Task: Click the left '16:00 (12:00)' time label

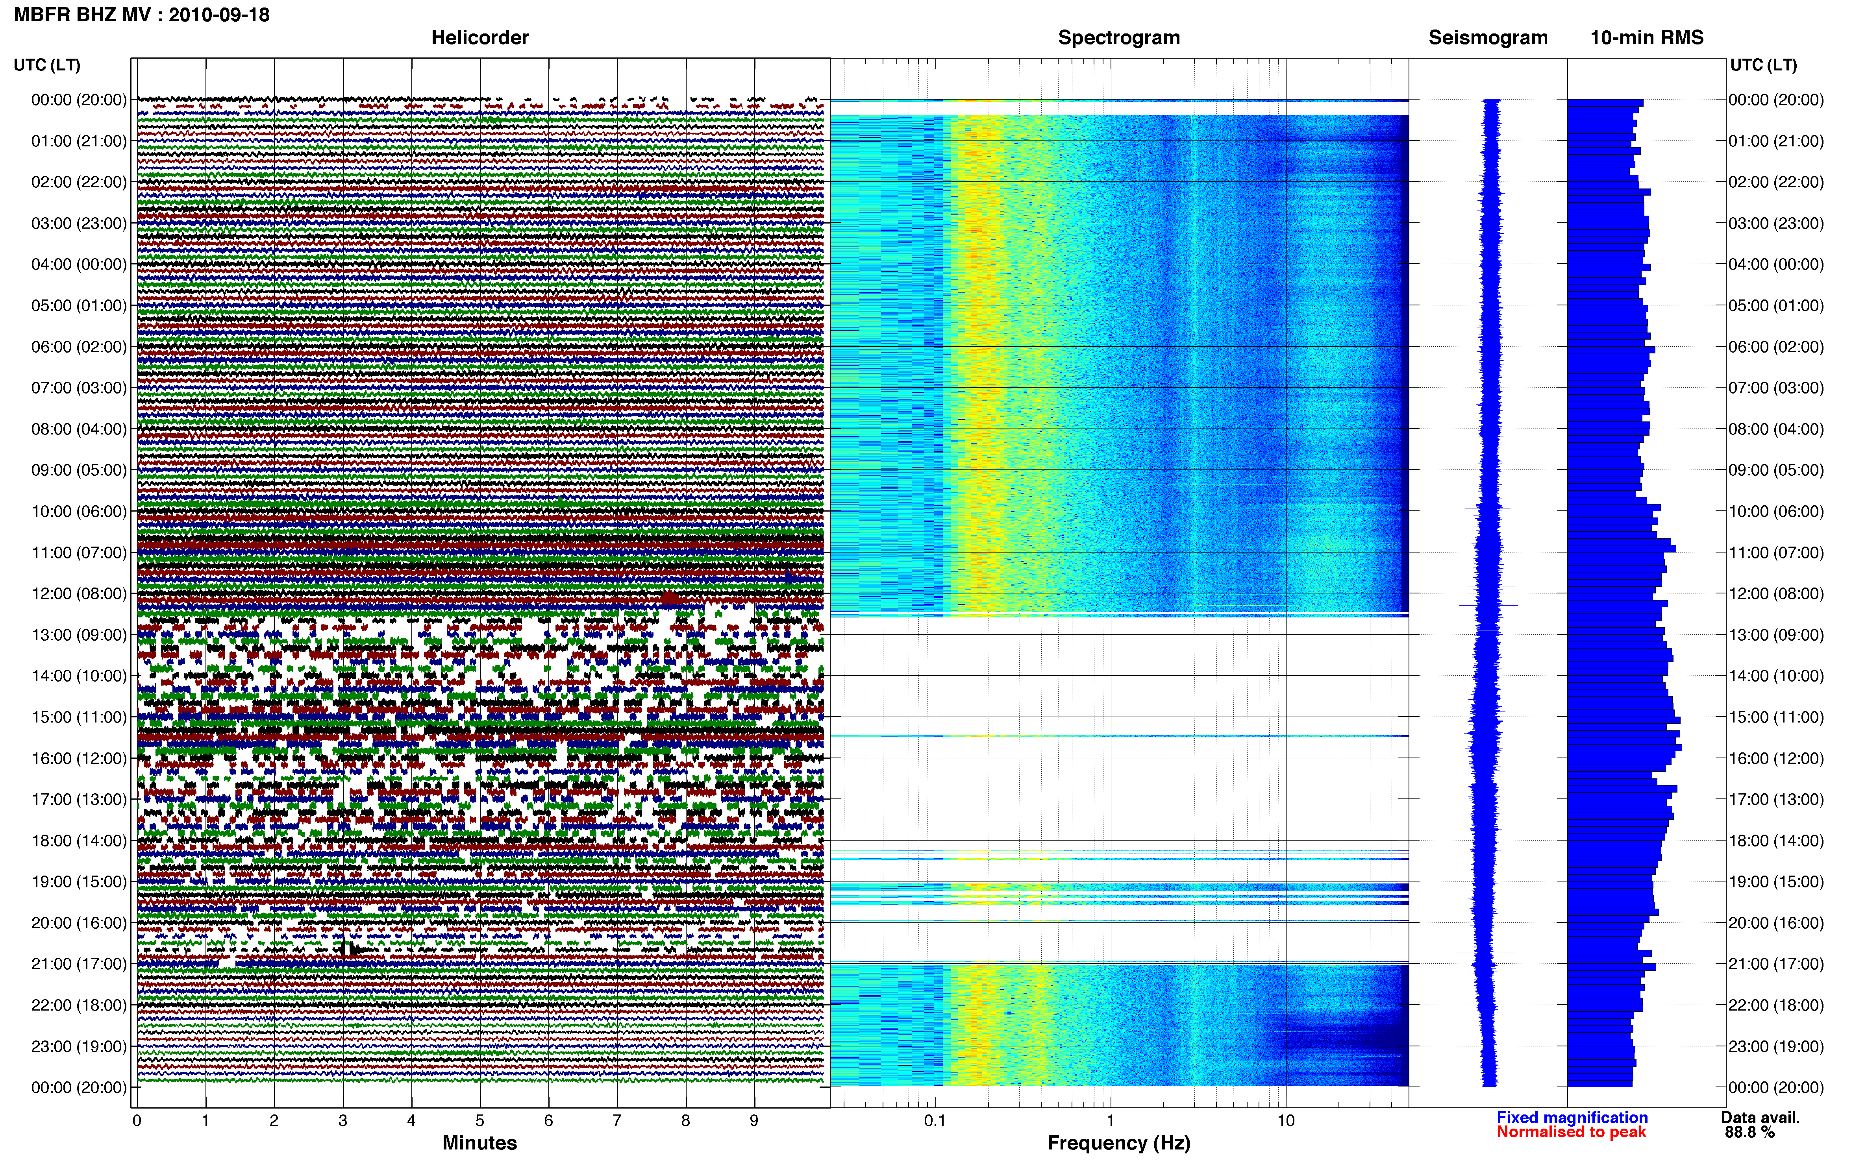Action: 79,758
